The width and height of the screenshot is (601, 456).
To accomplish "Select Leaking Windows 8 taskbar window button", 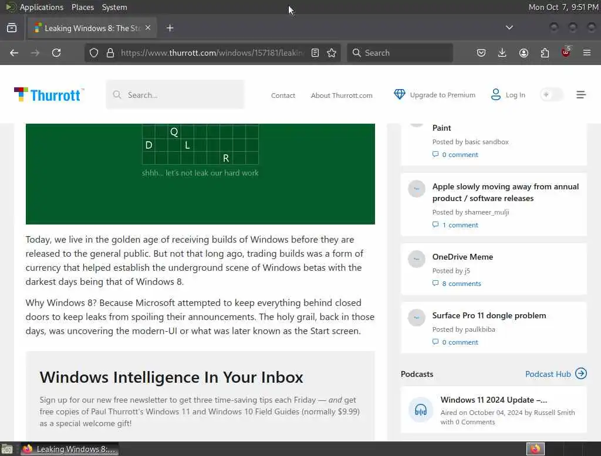I will (x=69, y=449).
